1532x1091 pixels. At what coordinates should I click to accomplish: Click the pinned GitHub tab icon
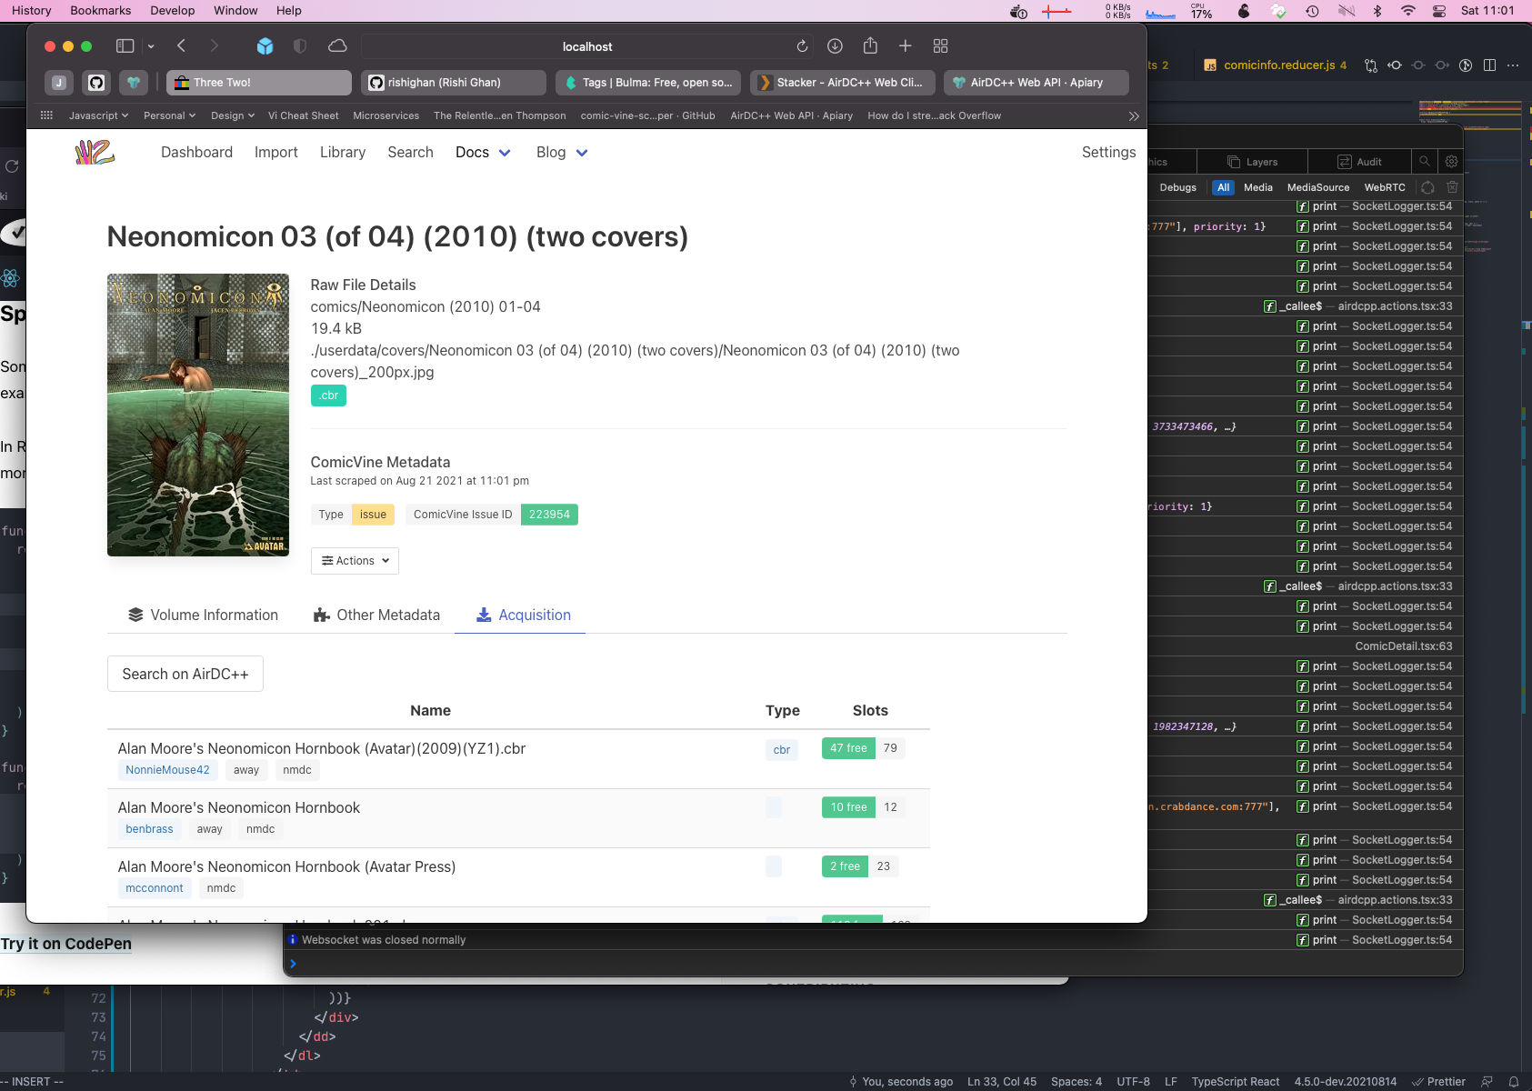tap(96, 83)
